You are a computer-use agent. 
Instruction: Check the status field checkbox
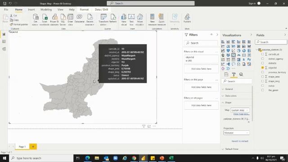(x=262, y=85)
